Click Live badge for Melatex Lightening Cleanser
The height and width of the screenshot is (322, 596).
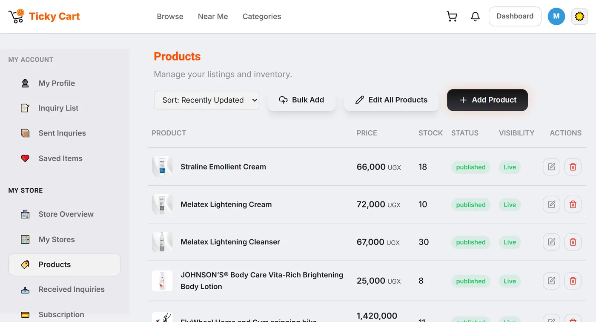[x=510, y=242]
